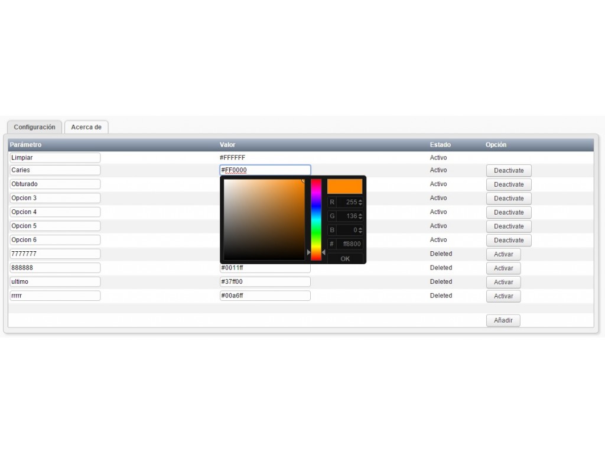Viewport: 605px width, 454px height.
Task: Adjust the G value stepper arrows
Action: [360, 216]
